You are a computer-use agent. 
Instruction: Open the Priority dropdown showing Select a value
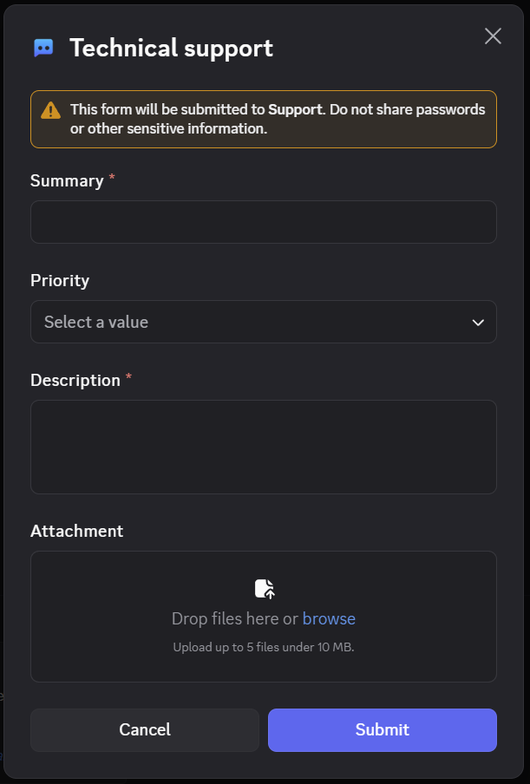pos(264,322)
